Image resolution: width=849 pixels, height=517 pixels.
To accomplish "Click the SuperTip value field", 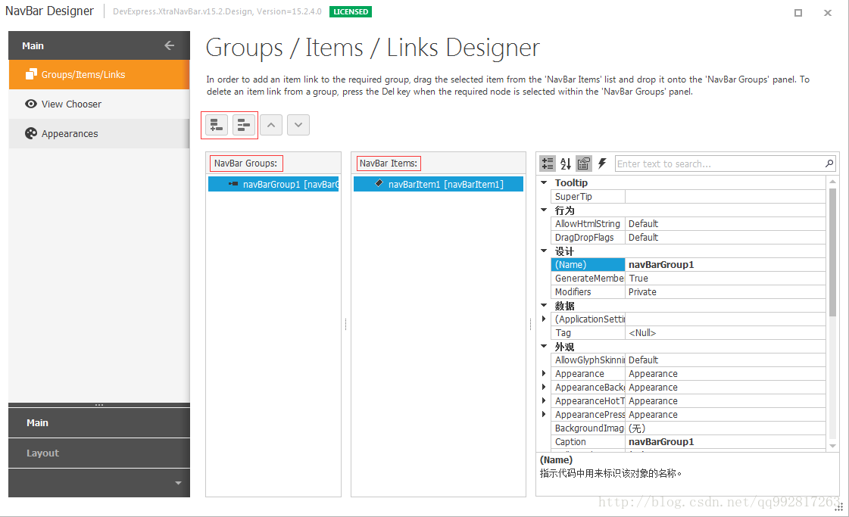I will click(726, 197).
